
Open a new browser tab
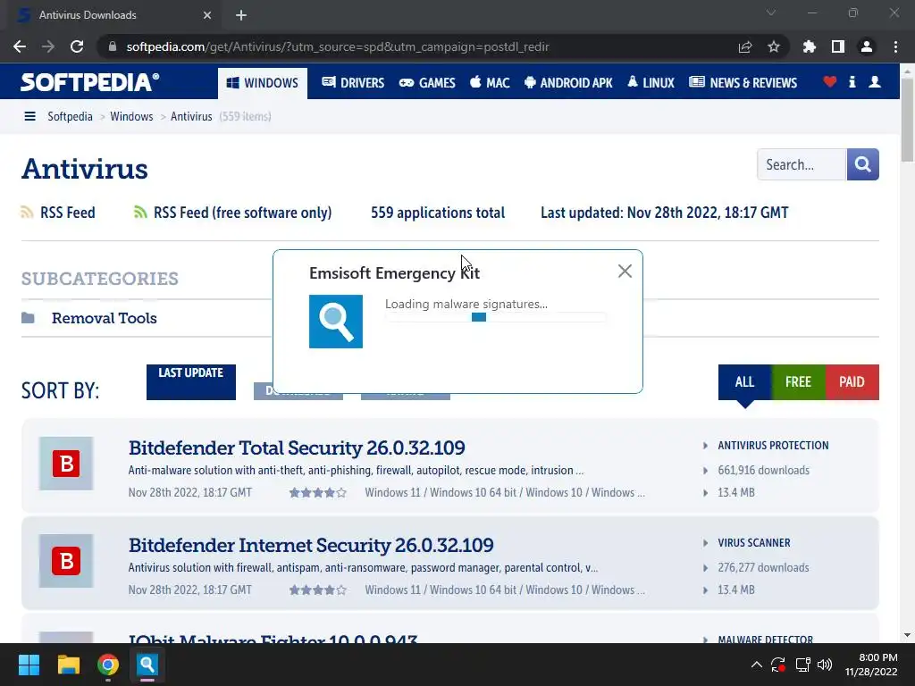coord(241,15)
